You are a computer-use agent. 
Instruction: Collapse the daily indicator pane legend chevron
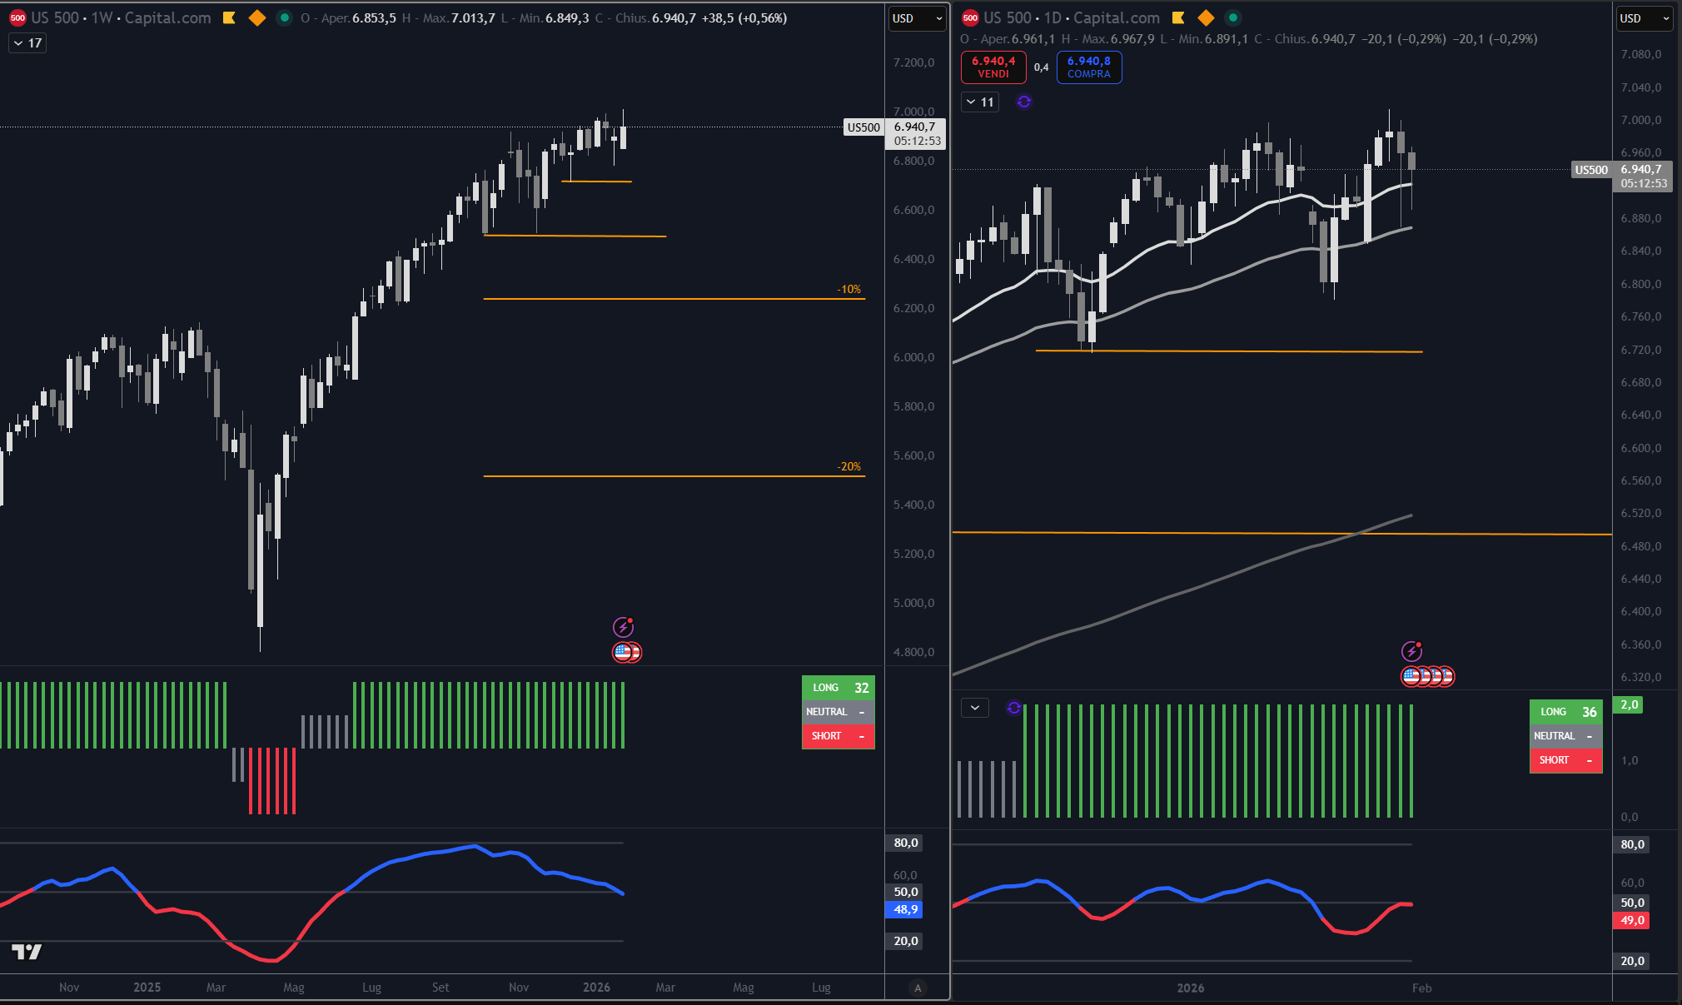pyautogui.click(x=974, y=708)
